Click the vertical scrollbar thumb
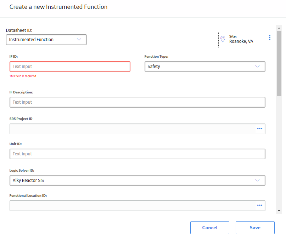Screen dimensions: 286x241 coord(279,63)
